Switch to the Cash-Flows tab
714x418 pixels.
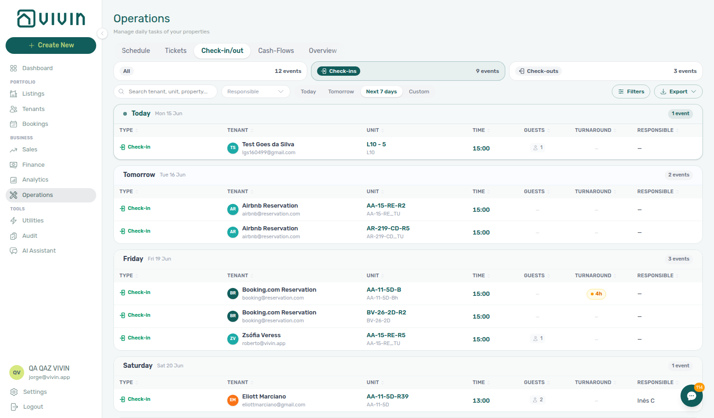[x=276, y=51]
